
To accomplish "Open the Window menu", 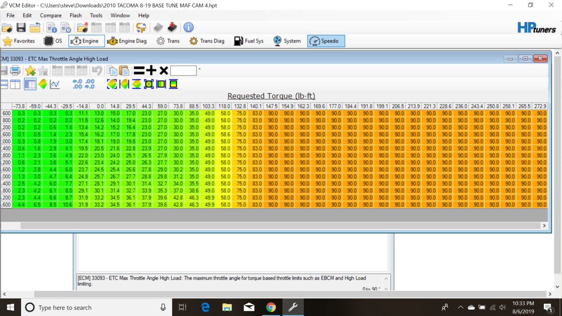I will [x=120, y=15].
